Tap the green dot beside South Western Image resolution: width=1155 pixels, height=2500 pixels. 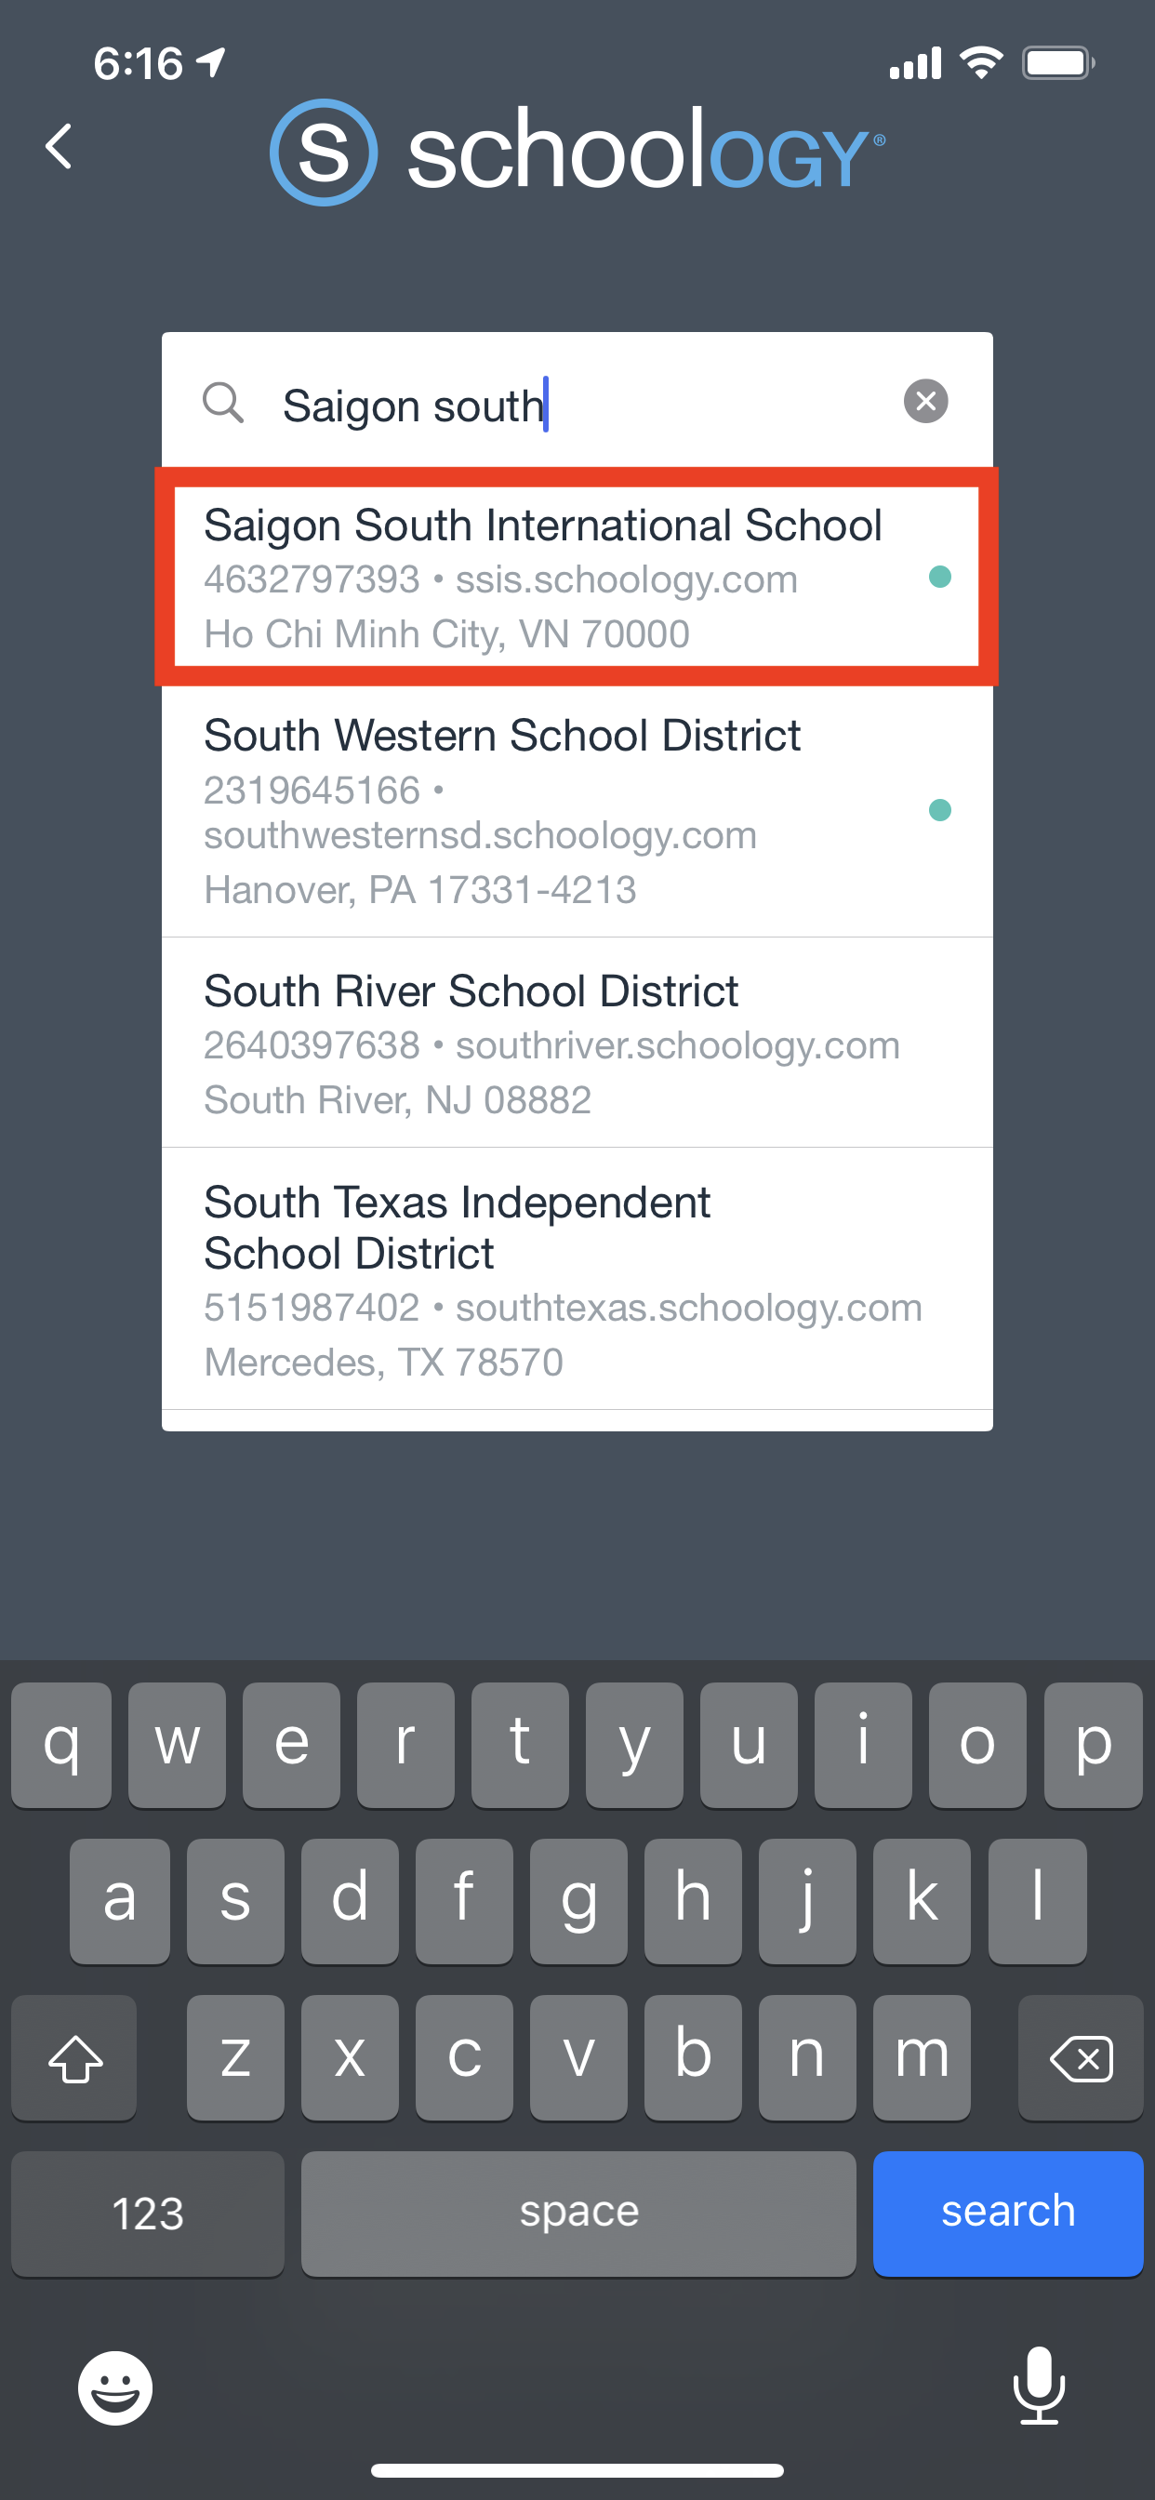939,810
